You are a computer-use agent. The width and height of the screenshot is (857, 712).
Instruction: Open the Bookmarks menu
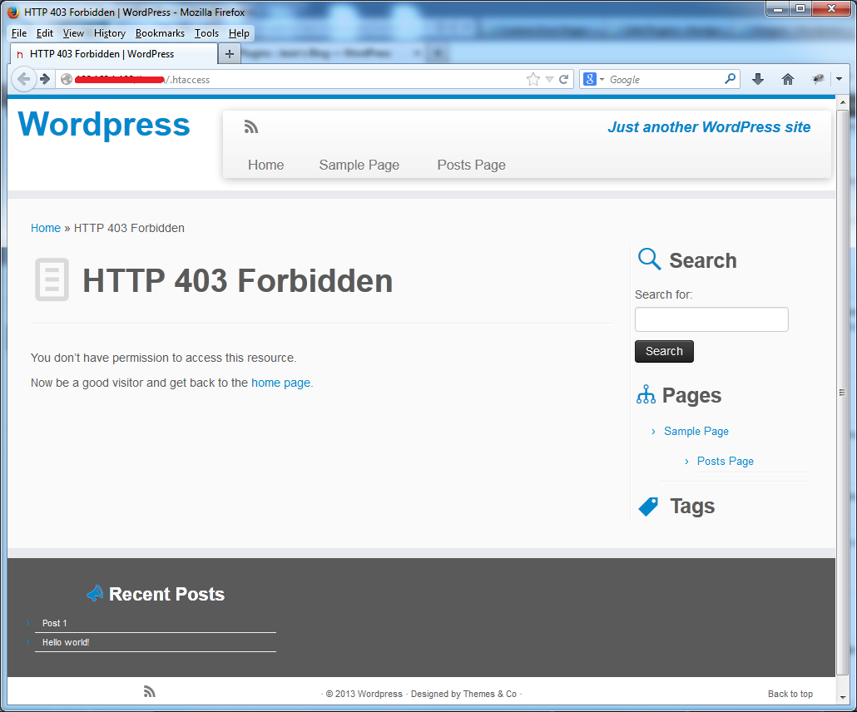[160, 33]
